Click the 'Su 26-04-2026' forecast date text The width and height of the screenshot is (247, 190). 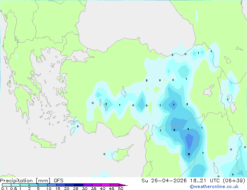pos(164,181)
